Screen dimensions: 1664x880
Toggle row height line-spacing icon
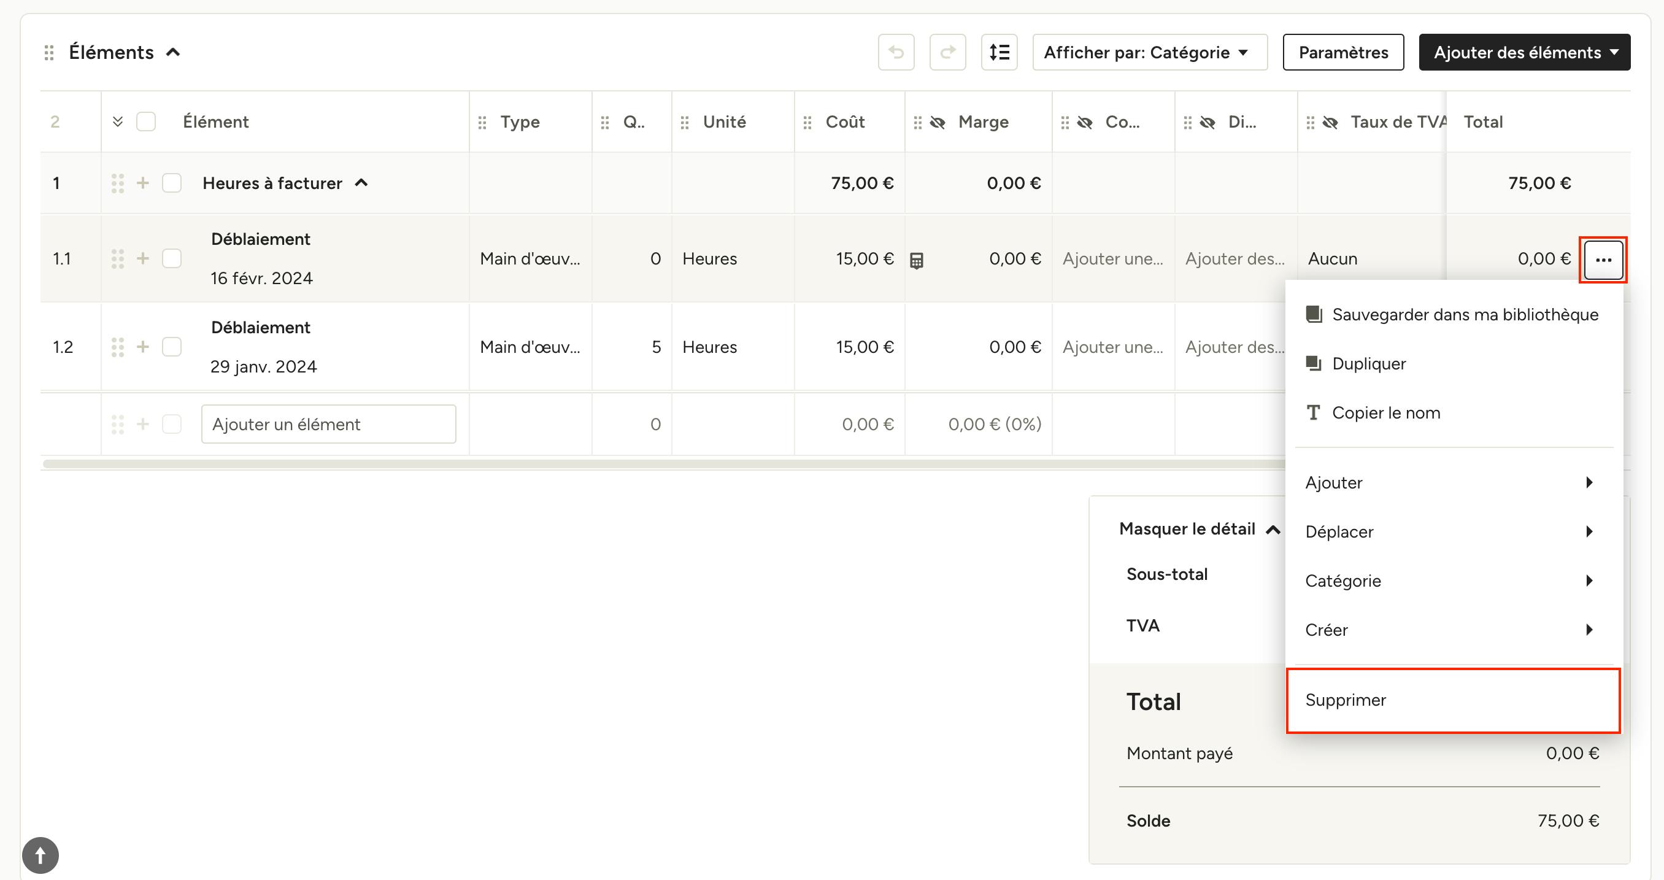tap(1000, 52)
